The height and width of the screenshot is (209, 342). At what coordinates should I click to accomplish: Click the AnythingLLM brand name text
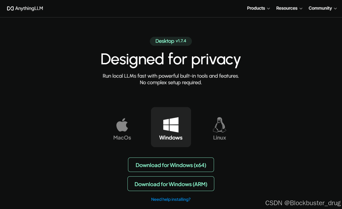coord(29,8)
